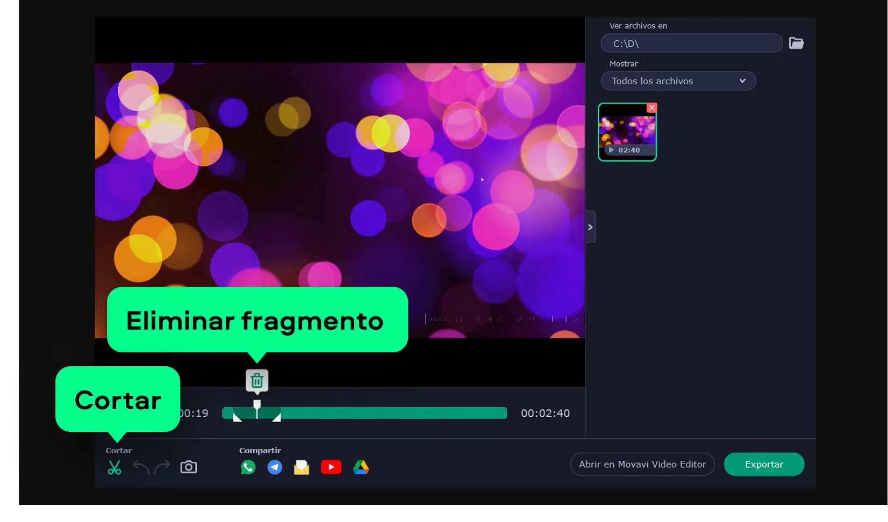Click Exportar button
The height and width of the screenshot is (522, 888).
point(764,465)
